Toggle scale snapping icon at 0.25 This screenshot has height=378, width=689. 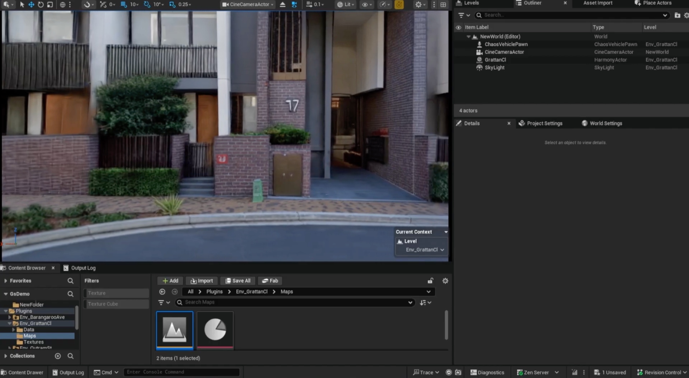[x=172, y=4]
